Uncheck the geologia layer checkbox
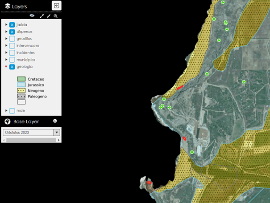270x203 pixels. pos(12,67)
